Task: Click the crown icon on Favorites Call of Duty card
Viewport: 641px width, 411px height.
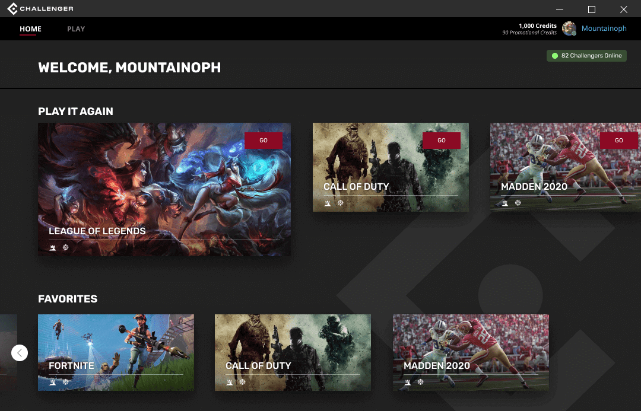Action: click(230, 383)
